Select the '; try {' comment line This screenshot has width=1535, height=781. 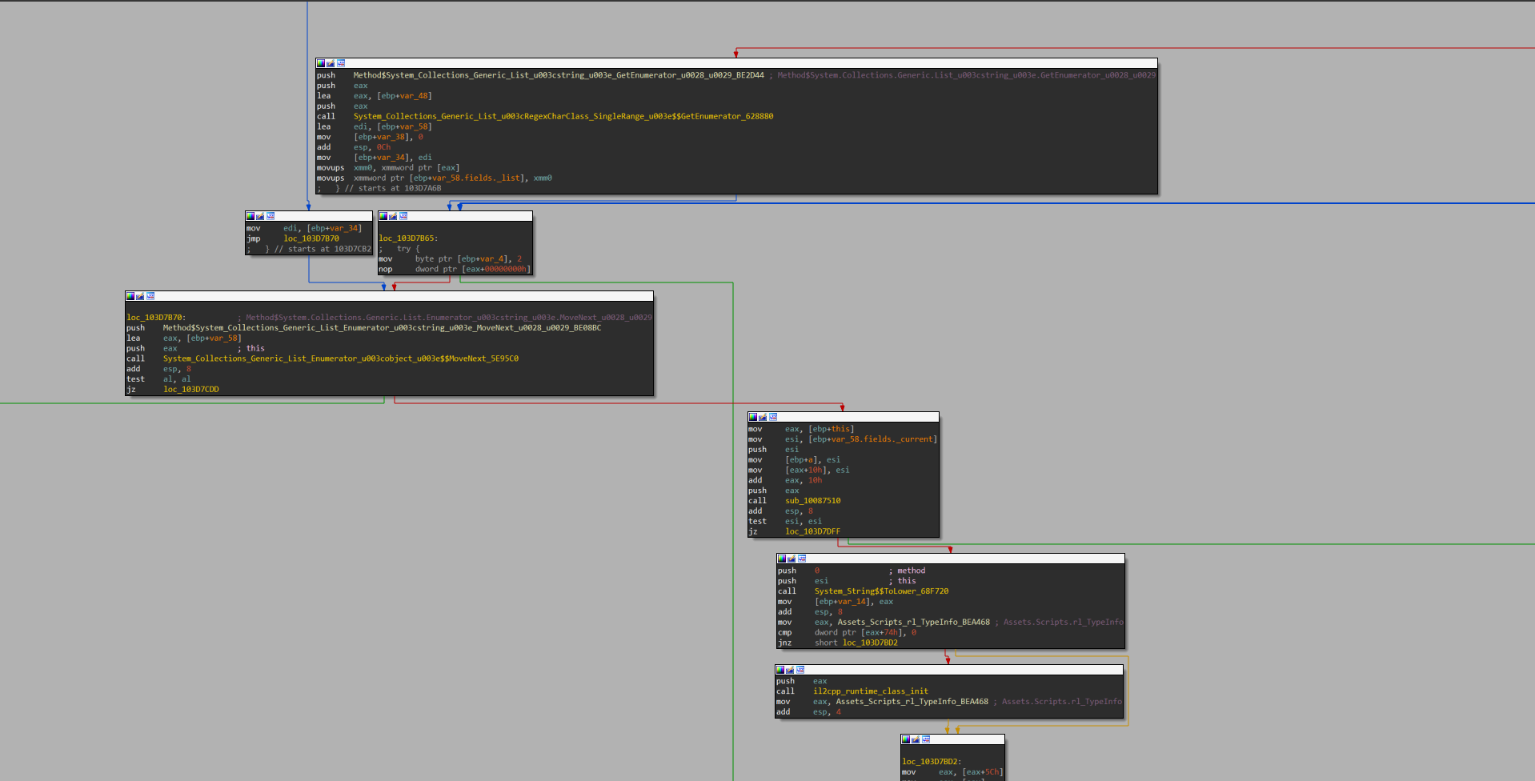point(399,249)
